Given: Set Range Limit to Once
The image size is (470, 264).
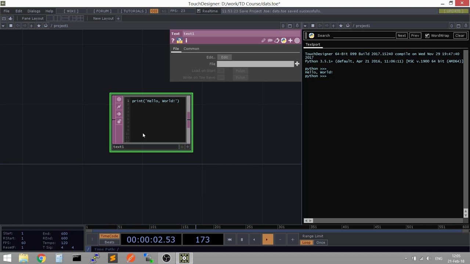Looking at the screenshot, I should pyautogui.click(x=321, y=243).
